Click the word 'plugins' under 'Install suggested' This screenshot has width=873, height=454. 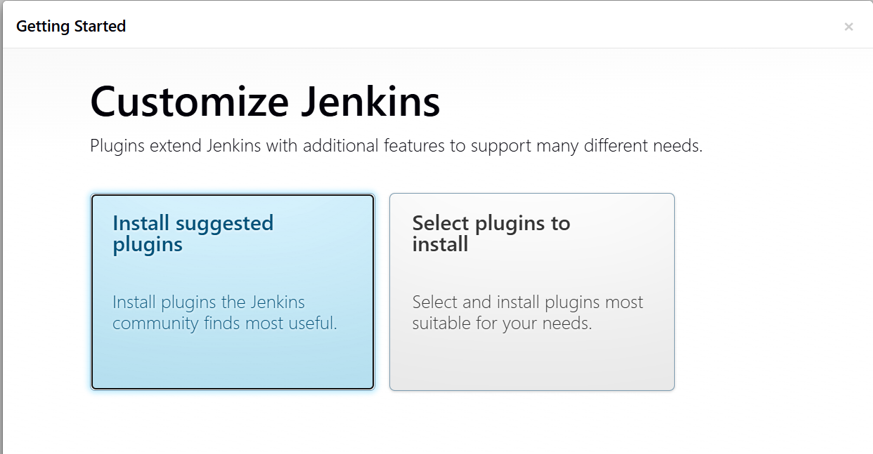[148, 245]
